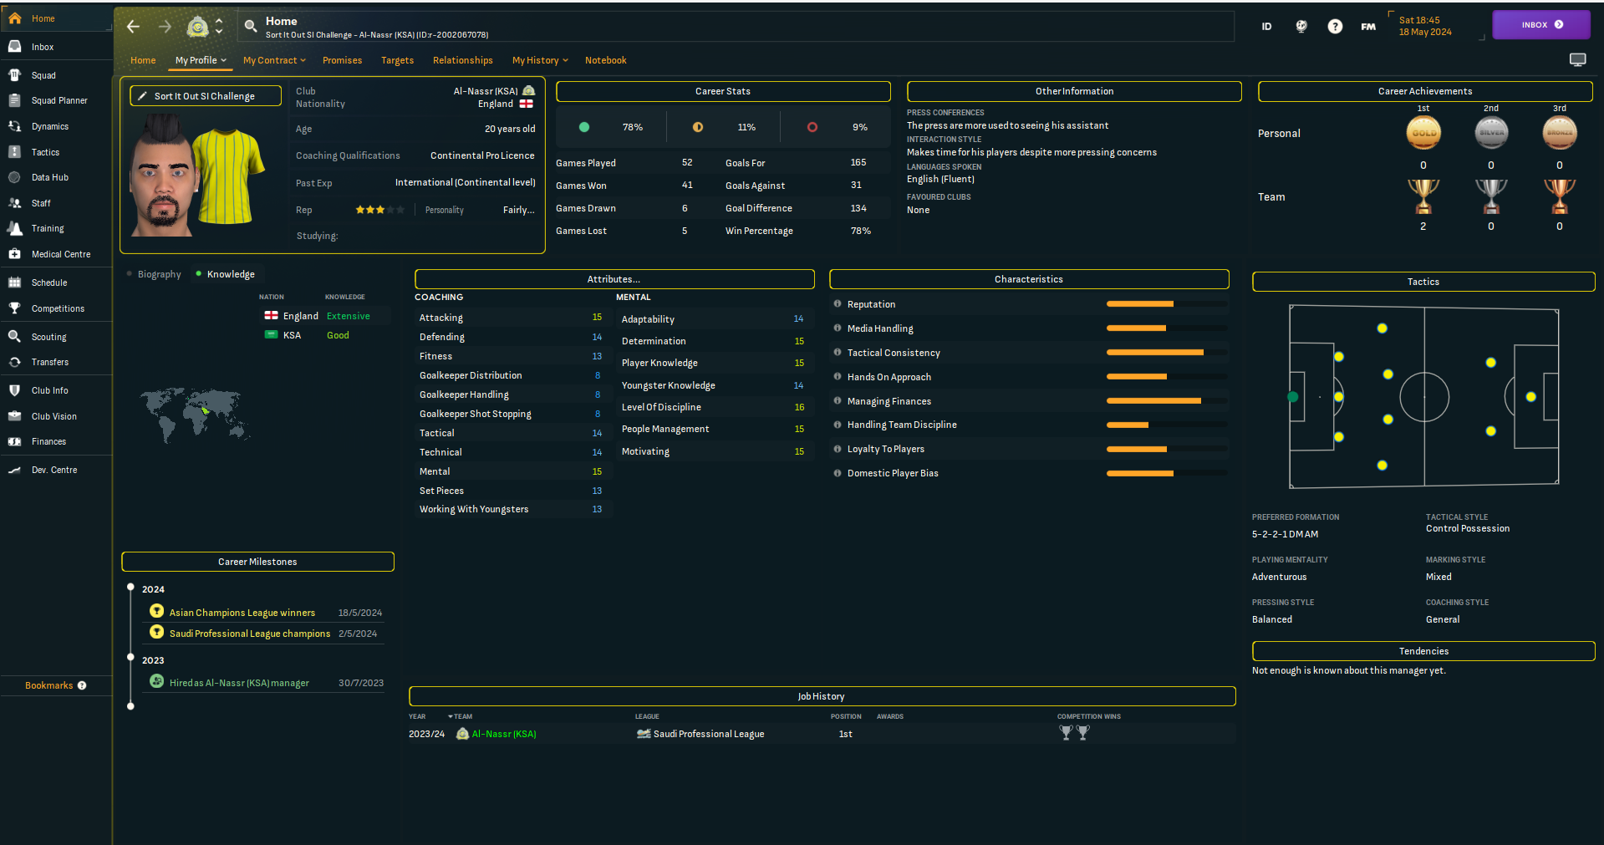Screen dimensions: 1604x845
Task: Click the search magnifier icon
Action: point(250,27)
